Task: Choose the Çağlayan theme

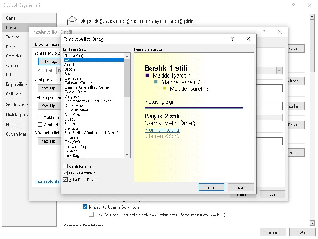Action: pos(72,78)
